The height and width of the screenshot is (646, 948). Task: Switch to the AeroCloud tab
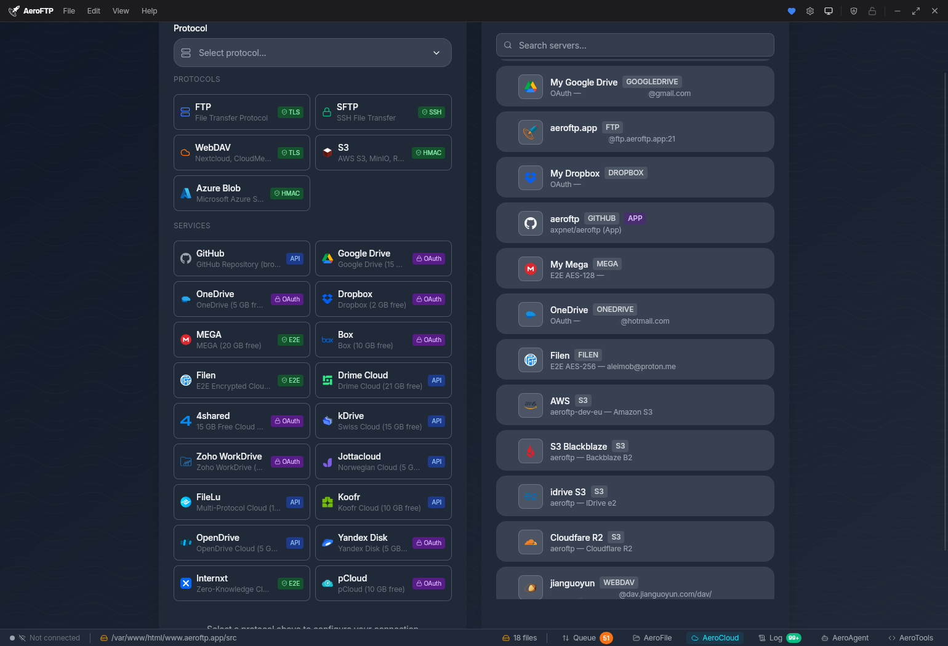coord(715,638)
